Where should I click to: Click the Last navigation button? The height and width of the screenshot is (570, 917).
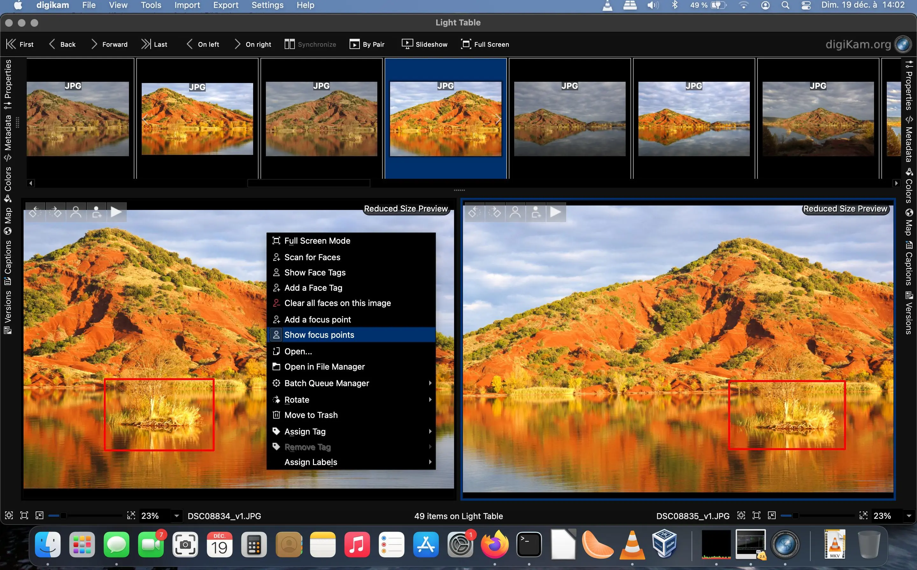click(x=154, y=44)
